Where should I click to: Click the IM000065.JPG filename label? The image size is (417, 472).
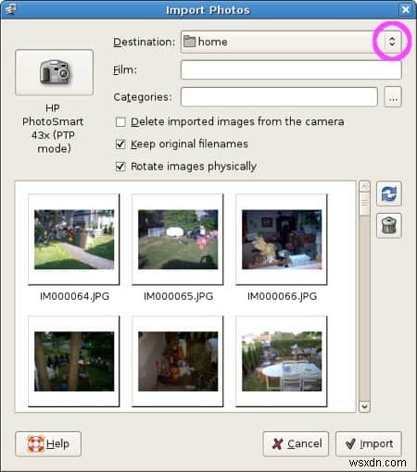178,296
